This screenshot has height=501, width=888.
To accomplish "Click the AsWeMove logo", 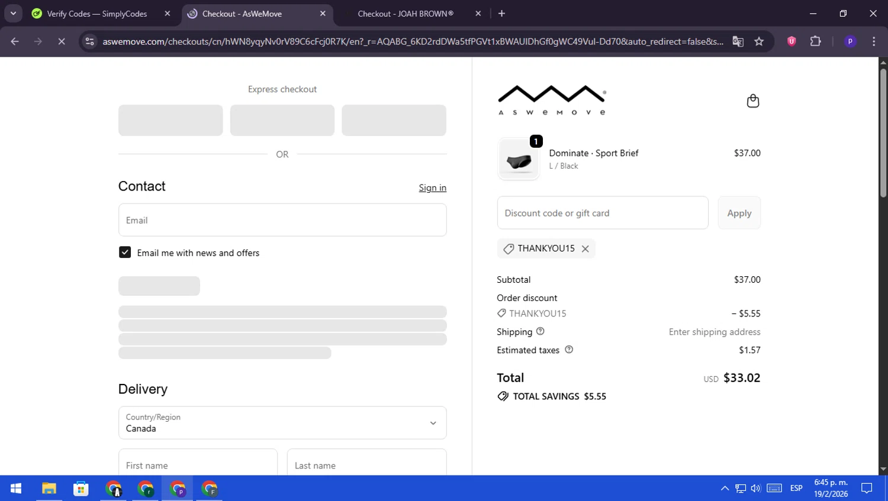I will pos(552,101).
